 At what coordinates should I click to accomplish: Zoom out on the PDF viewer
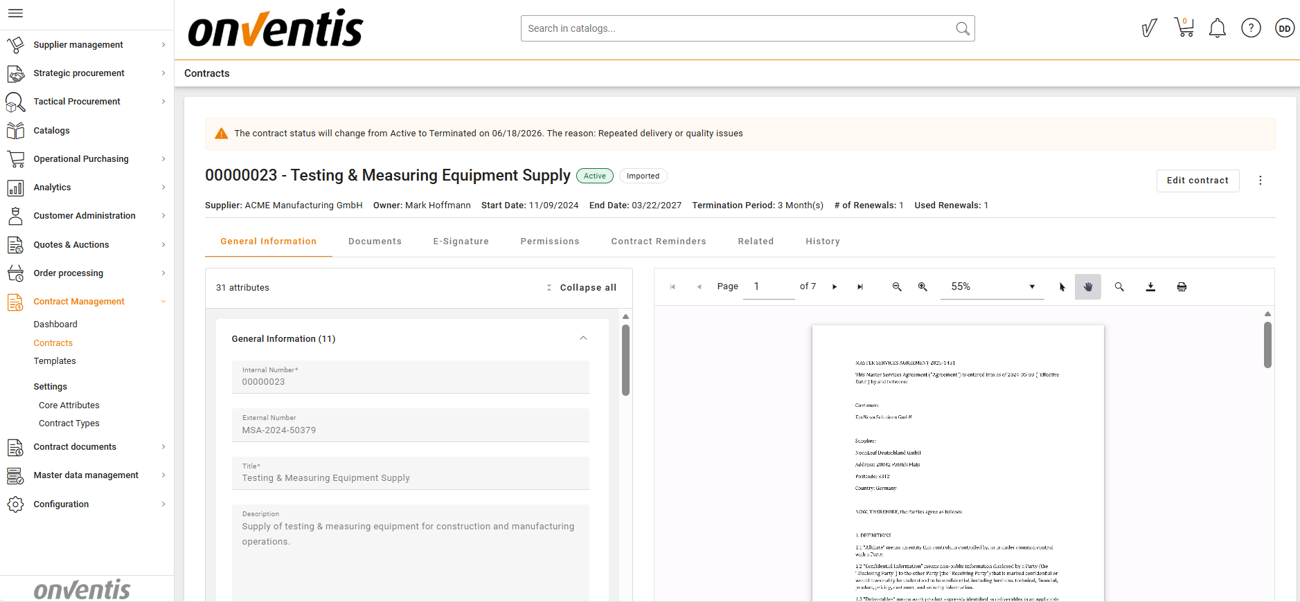[897, 287]
